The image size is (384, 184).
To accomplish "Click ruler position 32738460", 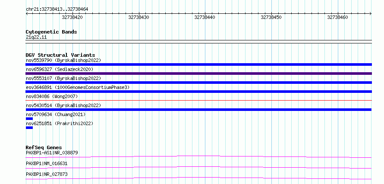I will (x=337, y=17).
